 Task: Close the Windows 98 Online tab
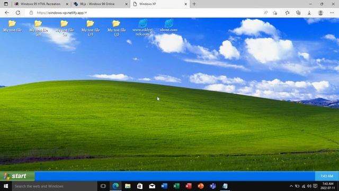[127, 4]
